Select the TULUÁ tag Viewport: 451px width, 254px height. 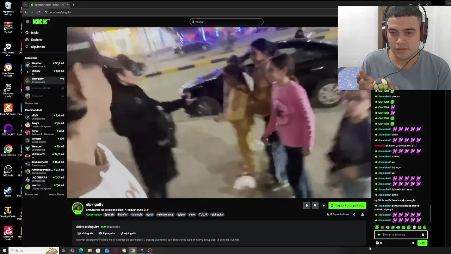pyautogui.click(x=203, y=214)
